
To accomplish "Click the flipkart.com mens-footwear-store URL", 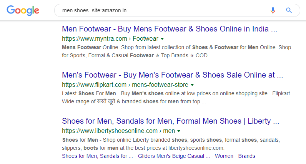I will tap(125, 85).
